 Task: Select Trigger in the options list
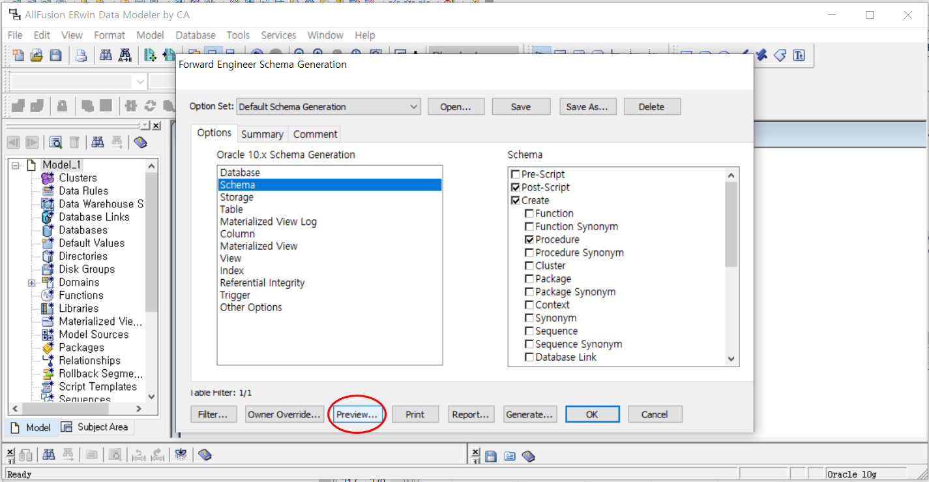pos(330,295)
